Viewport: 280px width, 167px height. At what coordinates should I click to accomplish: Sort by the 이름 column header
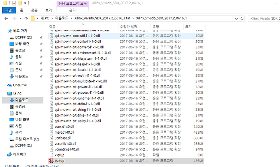(x=52, y=27)
